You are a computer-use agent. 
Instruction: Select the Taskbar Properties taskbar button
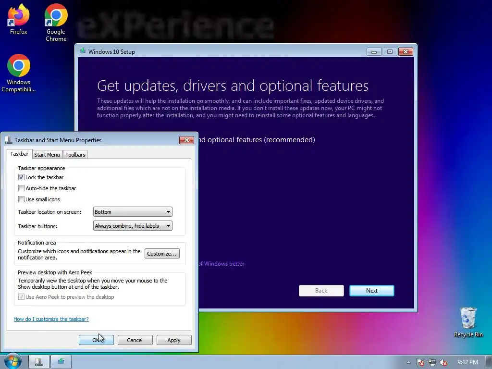click(x=39, y=362)
